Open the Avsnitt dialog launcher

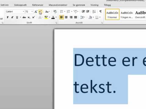102,23
